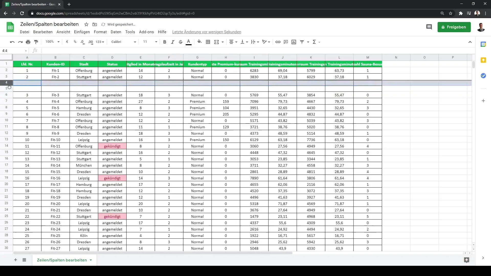The height and width of the screenshot is (276, 491).
Task: Click the filter icon in toolbar
Action: click(x=302, y=42)
